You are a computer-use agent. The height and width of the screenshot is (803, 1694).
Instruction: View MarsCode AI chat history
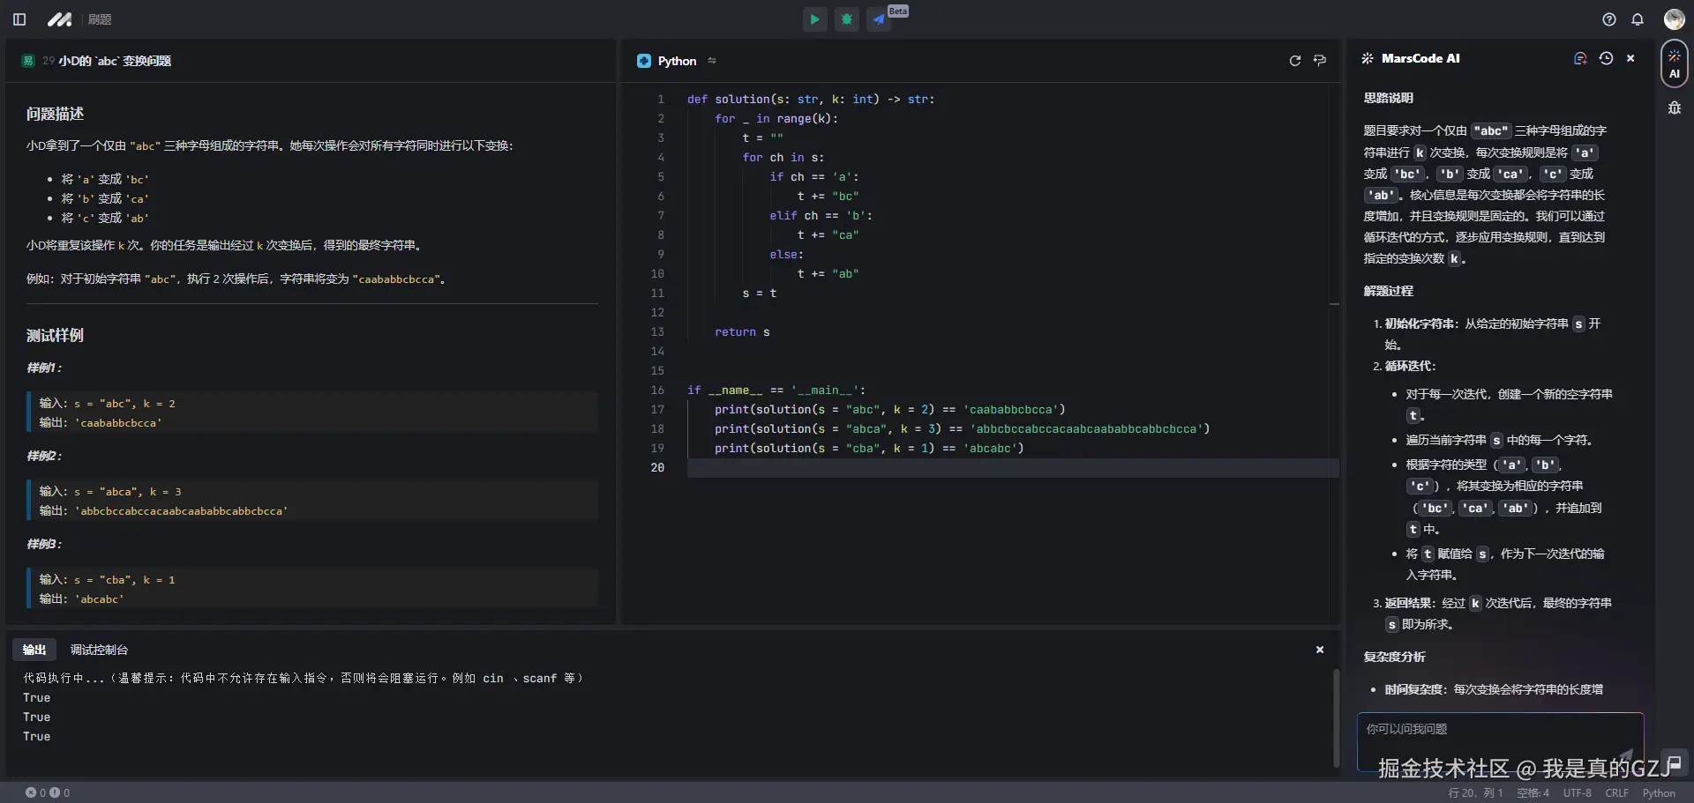(x=1606, y=58)
